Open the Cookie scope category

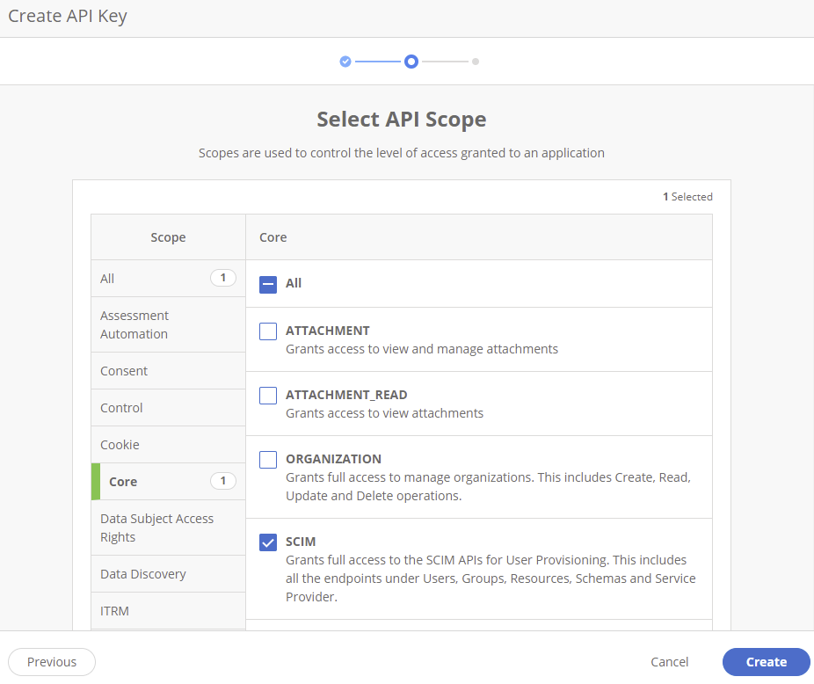[x=120, y=444]
